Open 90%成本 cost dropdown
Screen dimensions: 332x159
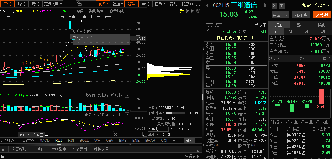[x=159, y=129]
